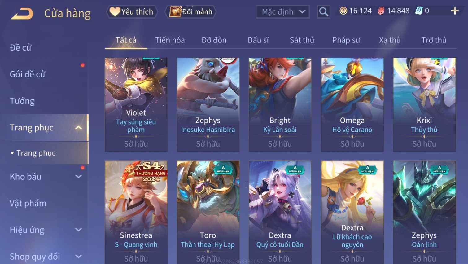This screenshot has width=468, height=264.
Task: Select Violet Tay súng siêu phàm skin
Action: (136, 105)
